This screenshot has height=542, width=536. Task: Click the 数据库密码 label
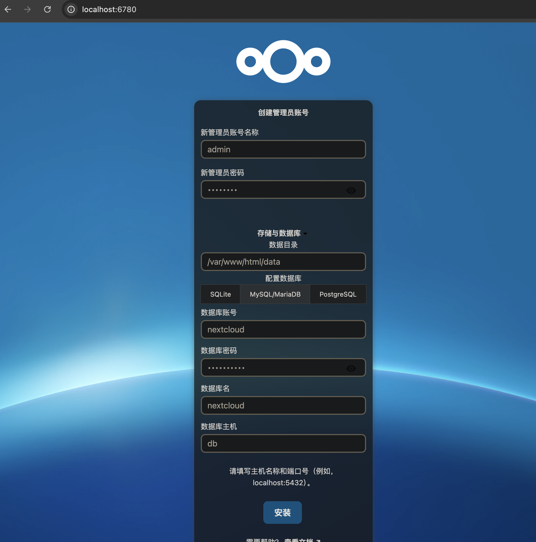pos(219,350)
